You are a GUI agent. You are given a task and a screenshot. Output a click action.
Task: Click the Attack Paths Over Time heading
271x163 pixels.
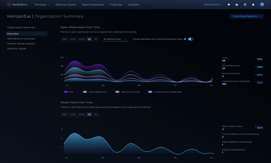76,102
